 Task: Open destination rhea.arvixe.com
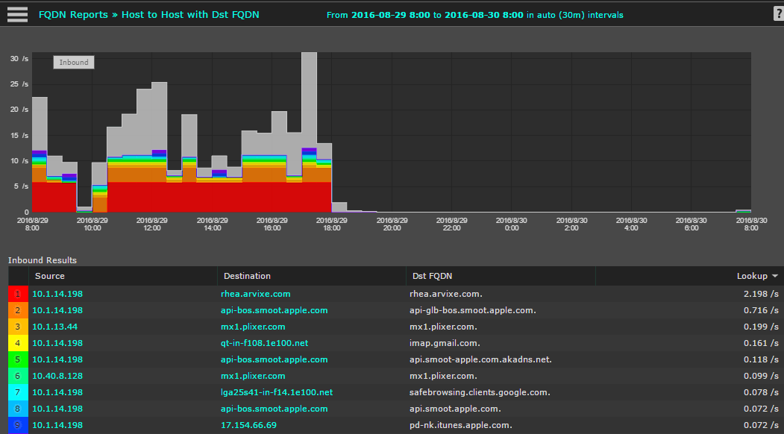256,294
